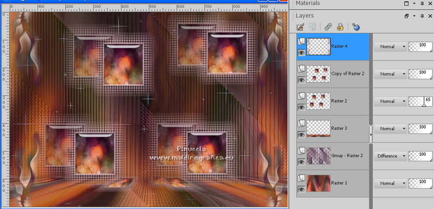The image size is (434, 209).
Task: Open Copy of Raster 2 blend mode dropdown
Action: point(390,74)
